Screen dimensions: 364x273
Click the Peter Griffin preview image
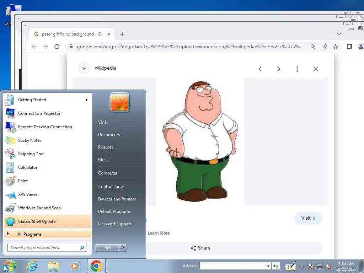pyautogui.click(x=200, y=141)
